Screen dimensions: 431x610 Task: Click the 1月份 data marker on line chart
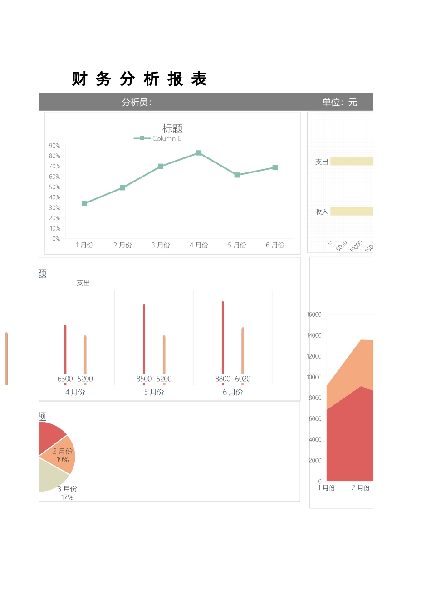point(84,203)
